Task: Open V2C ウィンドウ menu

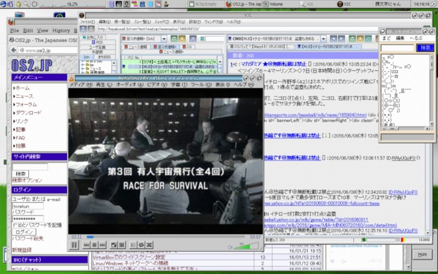Action: click(x=214, y=22)
